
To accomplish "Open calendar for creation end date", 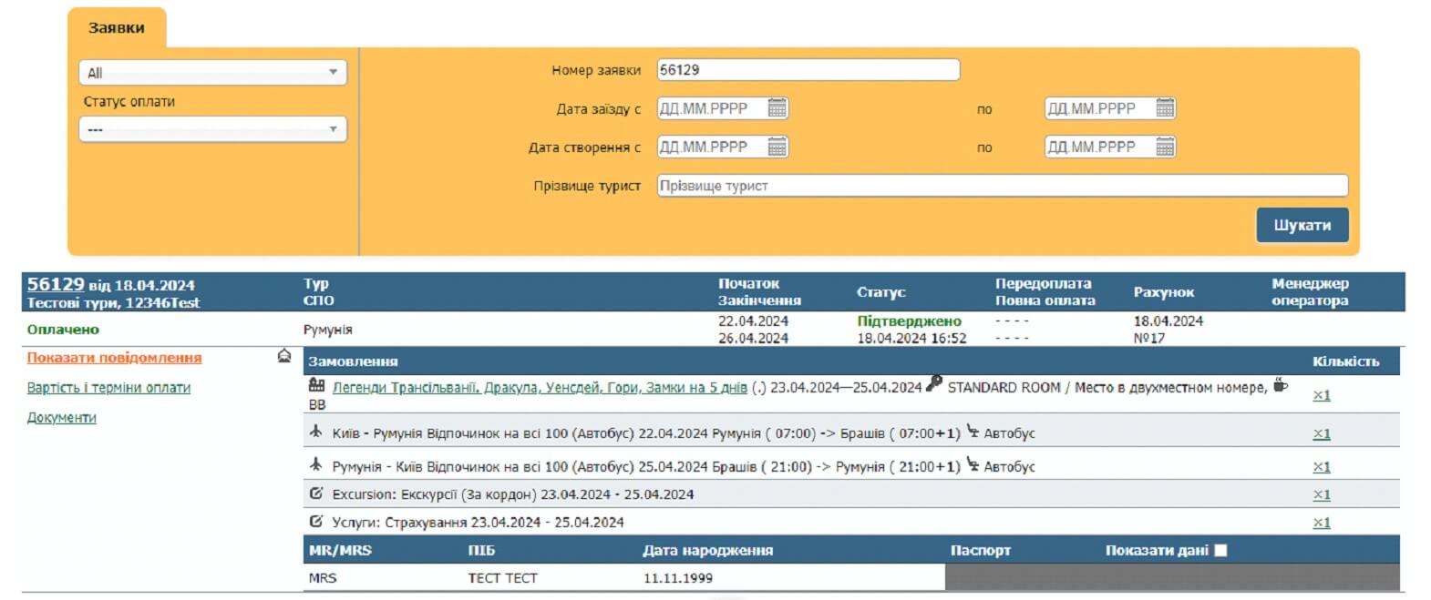I will [x=1164, y=147].
